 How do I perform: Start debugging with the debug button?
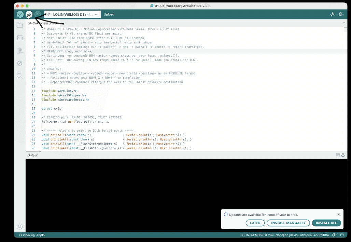point(38,14)
